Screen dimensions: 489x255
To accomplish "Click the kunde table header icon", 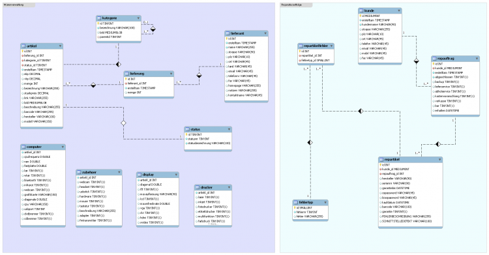I will click(361, 10).
